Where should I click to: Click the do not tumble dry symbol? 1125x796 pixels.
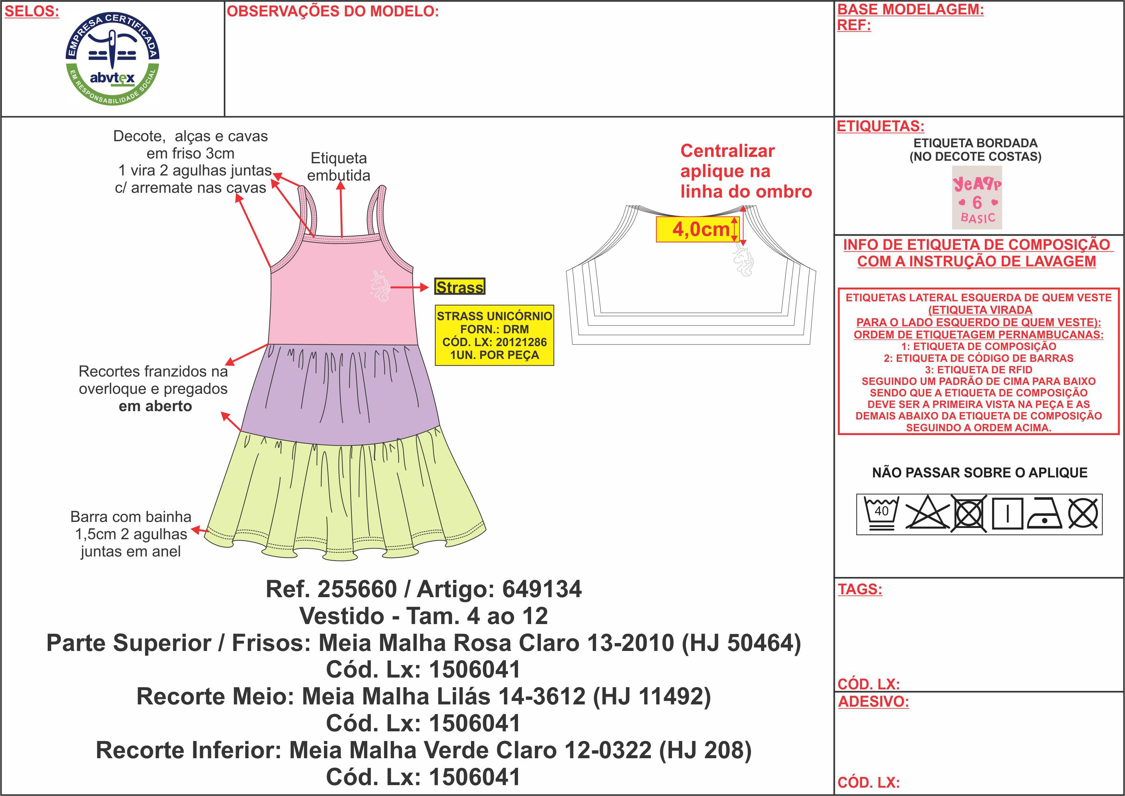click(x=968, y=514)
